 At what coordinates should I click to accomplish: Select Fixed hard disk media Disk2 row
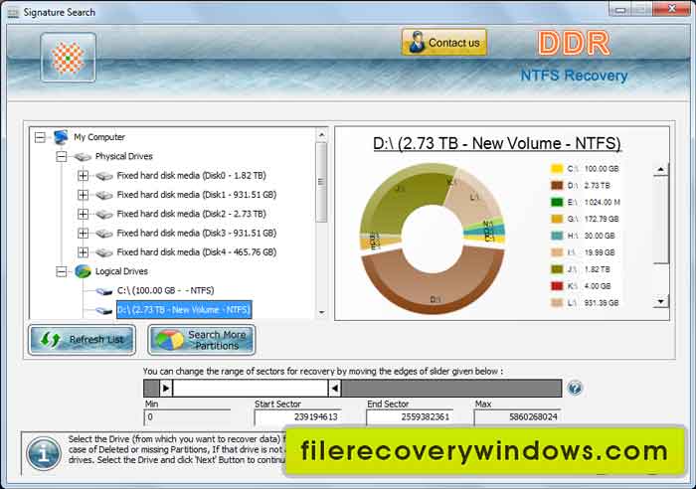[191, 214]
